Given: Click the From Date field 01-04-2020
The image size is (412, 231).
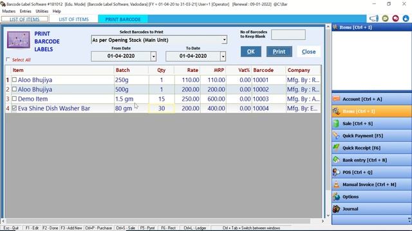Looking at the screenshot, I should pos(121,56).
